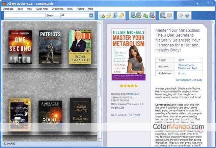Viewport: 216px width, 148px height.
Task: Click the network database toolbar icon
Action: click(115, 15)
